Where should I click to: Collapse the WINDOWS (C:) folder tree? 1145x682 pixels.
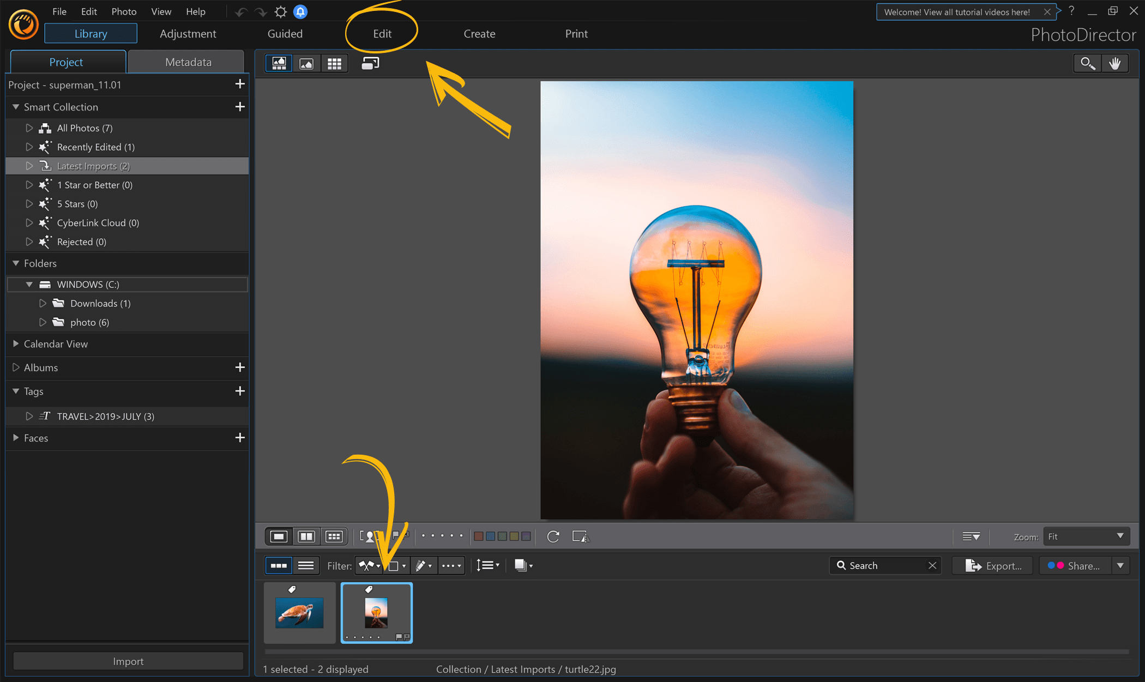click(30, 284)
